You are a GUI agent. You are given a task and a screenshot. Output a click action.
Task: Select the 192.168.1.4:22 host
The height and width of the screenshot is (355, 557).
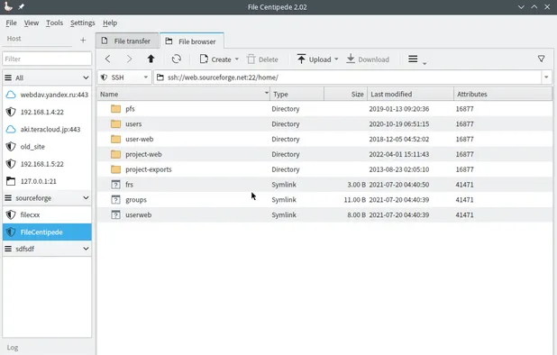pos(47,113)
